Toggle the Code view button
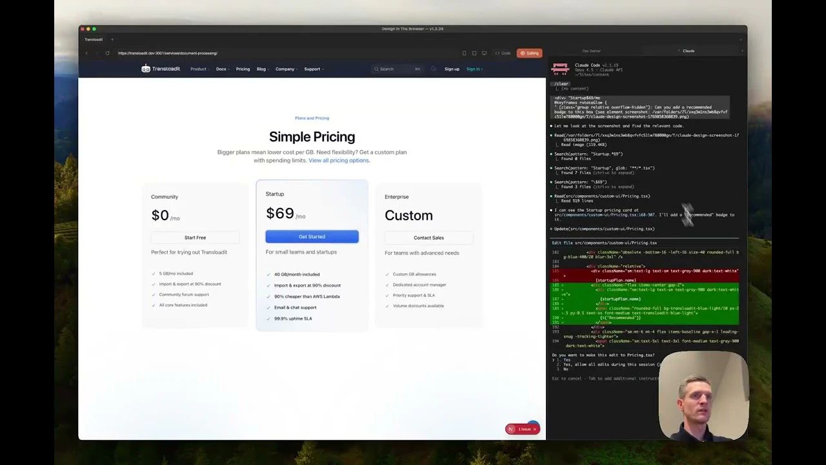Viewport: 826px width, 465px height. pyautogui.click(x=503, y=53)
